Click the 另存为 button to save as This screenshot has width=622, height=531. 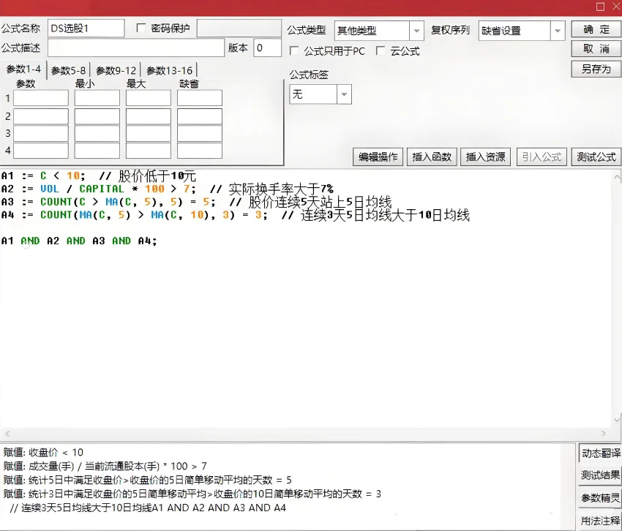coord(594,69)
